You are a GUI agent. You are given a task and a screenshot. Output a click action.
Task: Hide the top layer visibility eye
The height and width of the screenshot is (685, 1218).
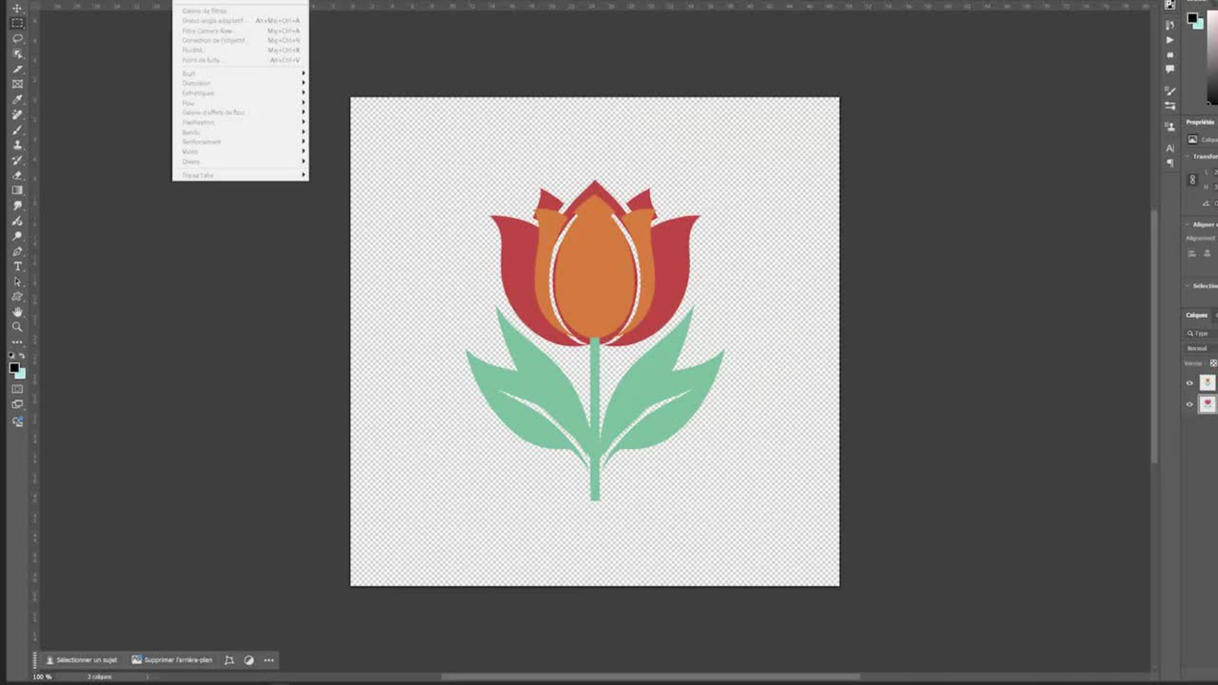(x=1189, y=382)
